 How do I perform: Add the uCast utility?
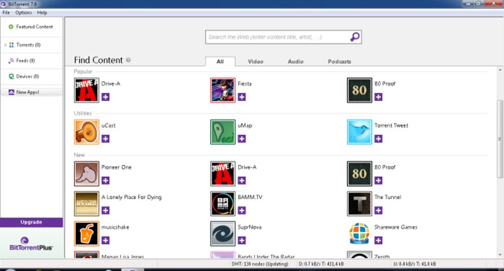tap(105, 139)
